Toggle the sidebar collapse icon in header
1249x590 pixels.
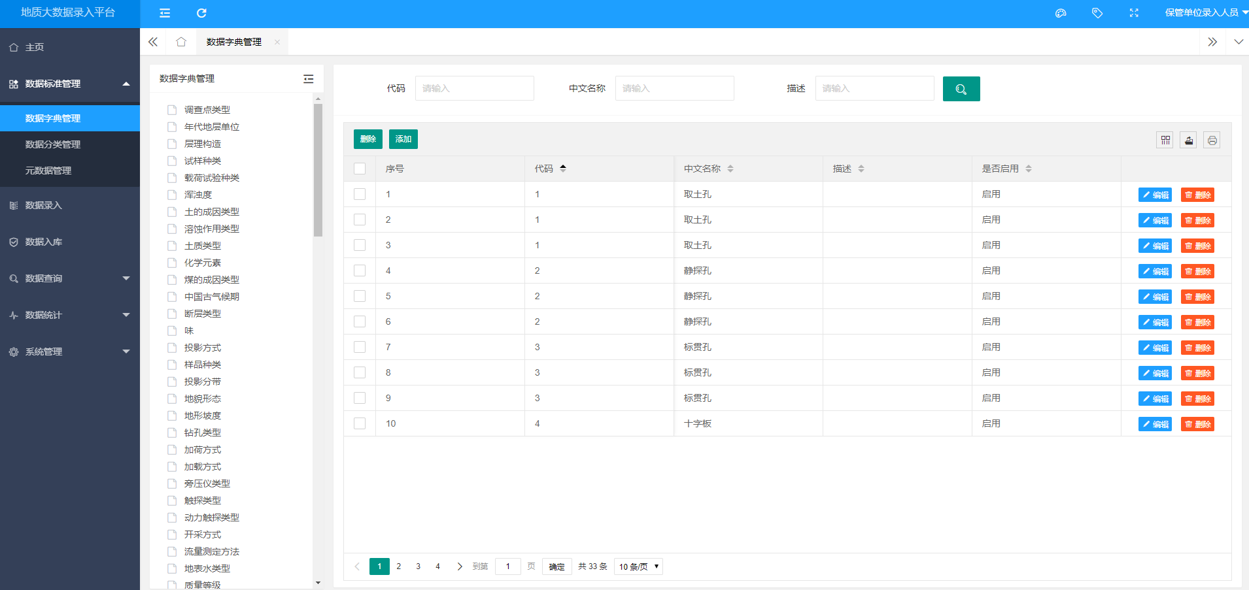tap(165, 13)
